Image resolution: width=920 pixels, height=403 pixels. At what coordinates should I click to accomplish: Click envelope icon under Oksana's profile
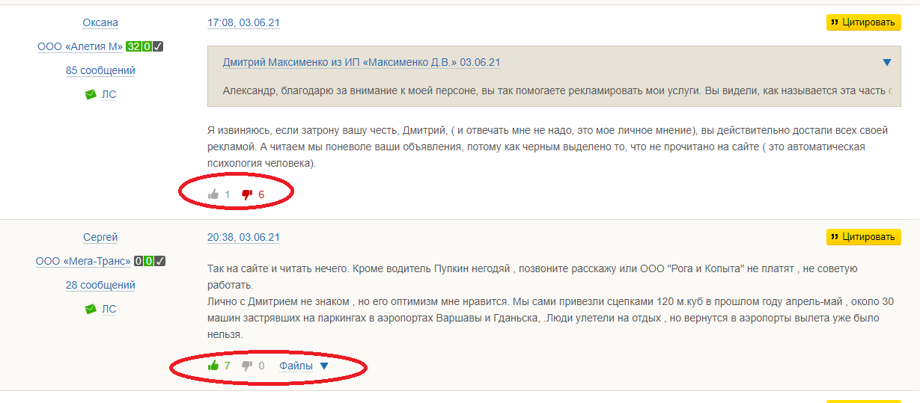pyautogui.click(x=91, y=95)
